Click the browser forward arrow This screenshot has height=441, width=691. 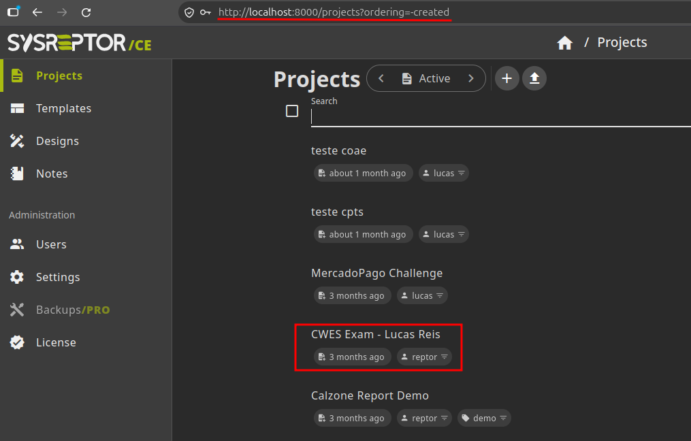(x=62, y=12)
